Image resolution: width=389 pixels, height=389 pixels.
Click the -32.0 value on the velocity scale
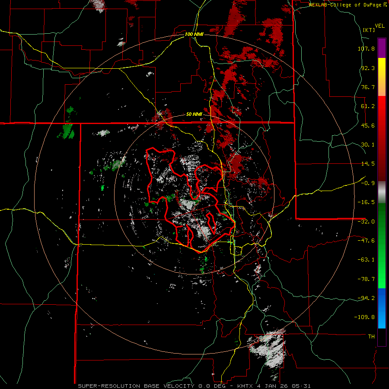(366, 222)
